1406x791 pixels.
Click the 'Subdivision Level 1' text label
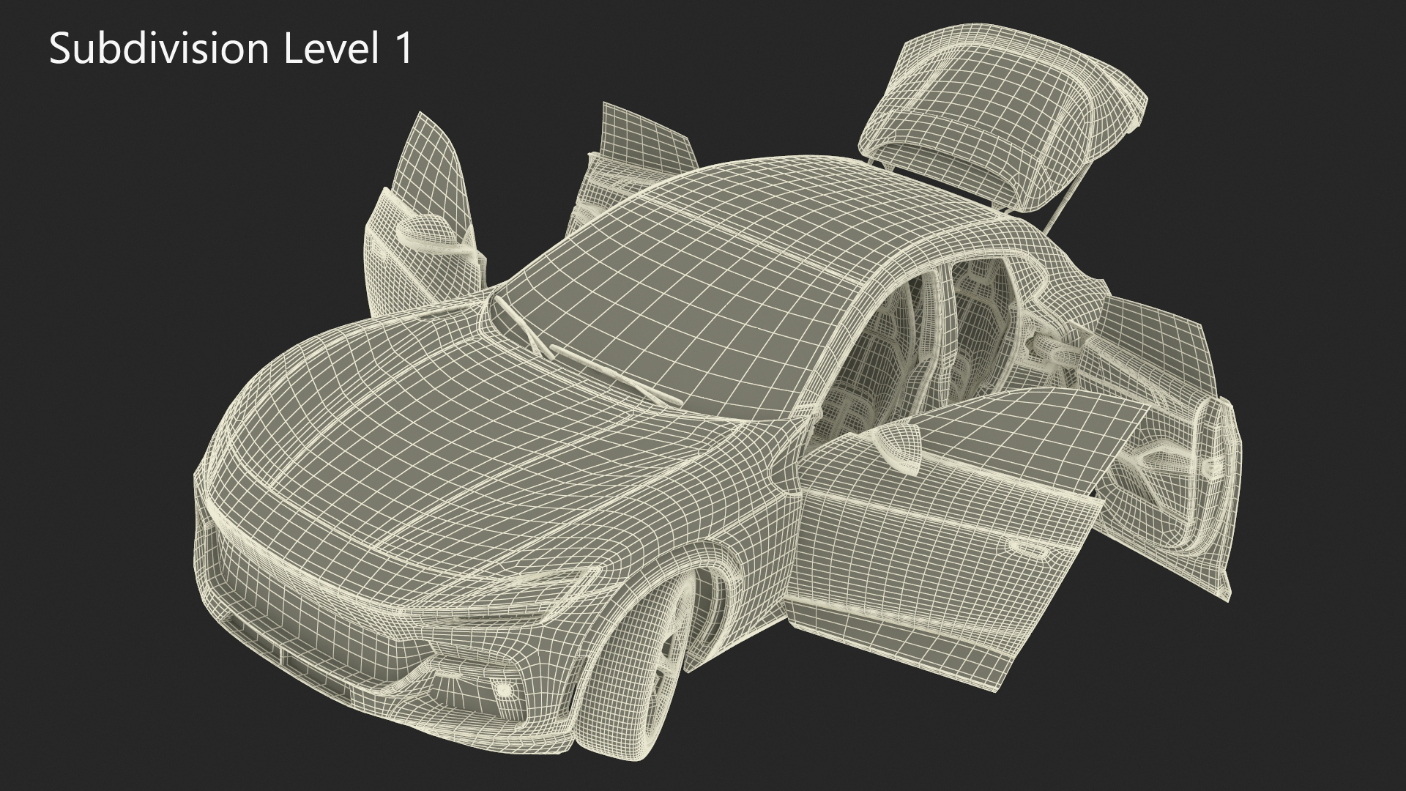231,50
